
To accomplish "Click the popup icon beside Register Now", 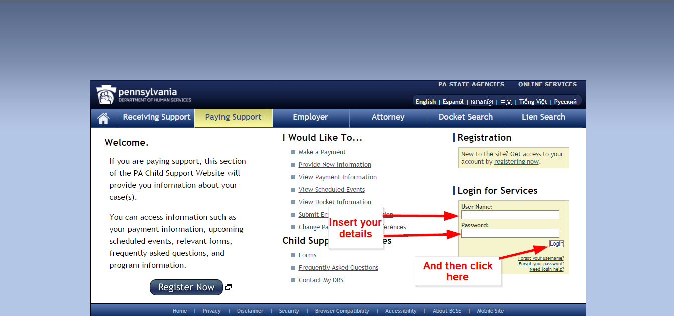I will click(228, 287).
